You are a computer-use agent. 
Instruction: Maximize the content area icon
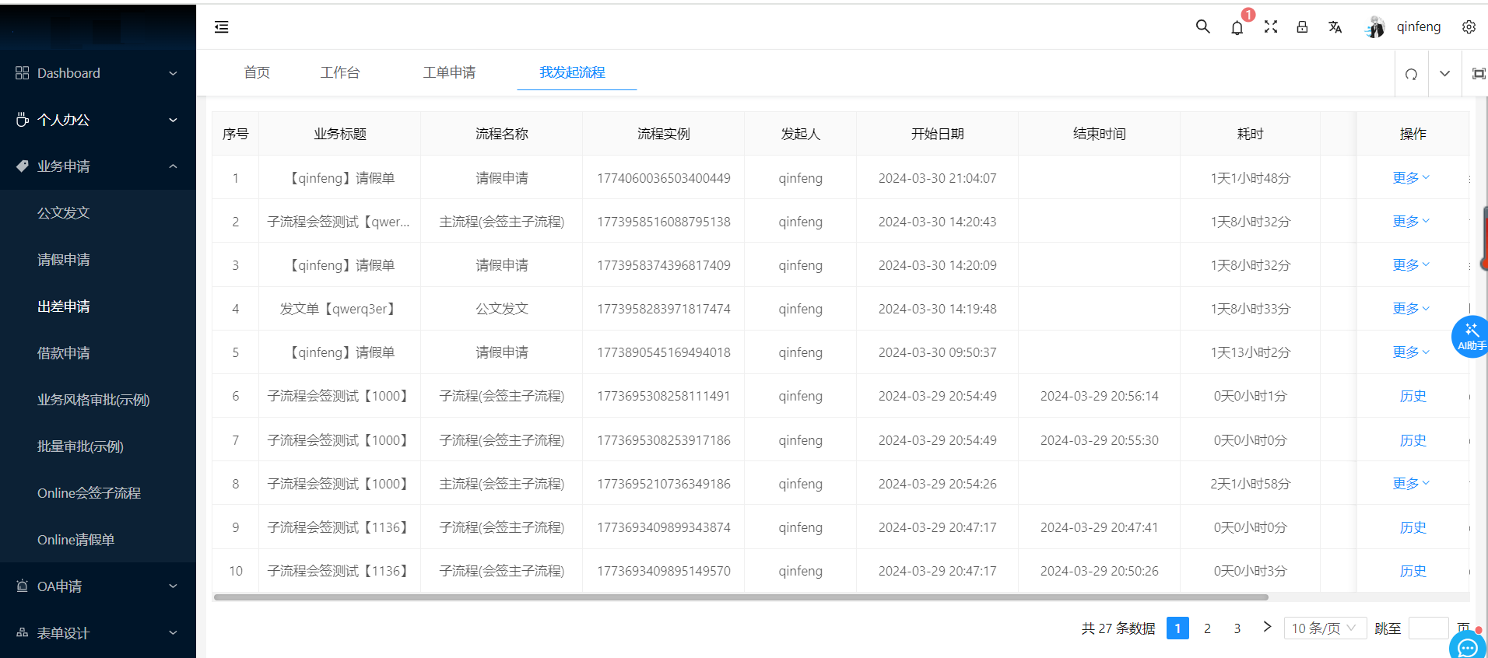coord(1479,74)
